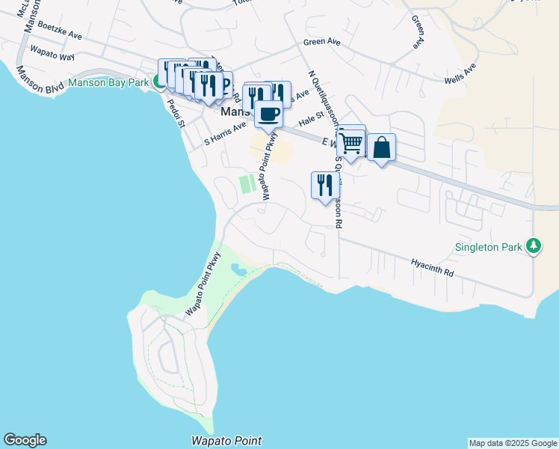Viewport: 559px width, 449px height.
Task: Click the Map data ©2025 Google attribution
Action: tap(513, 444)
